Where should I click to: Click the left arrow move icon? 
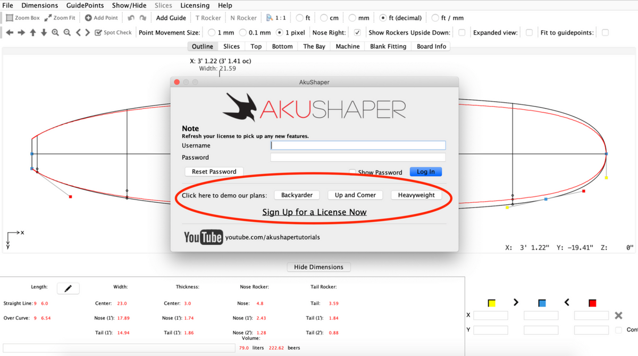click(10, 32)
